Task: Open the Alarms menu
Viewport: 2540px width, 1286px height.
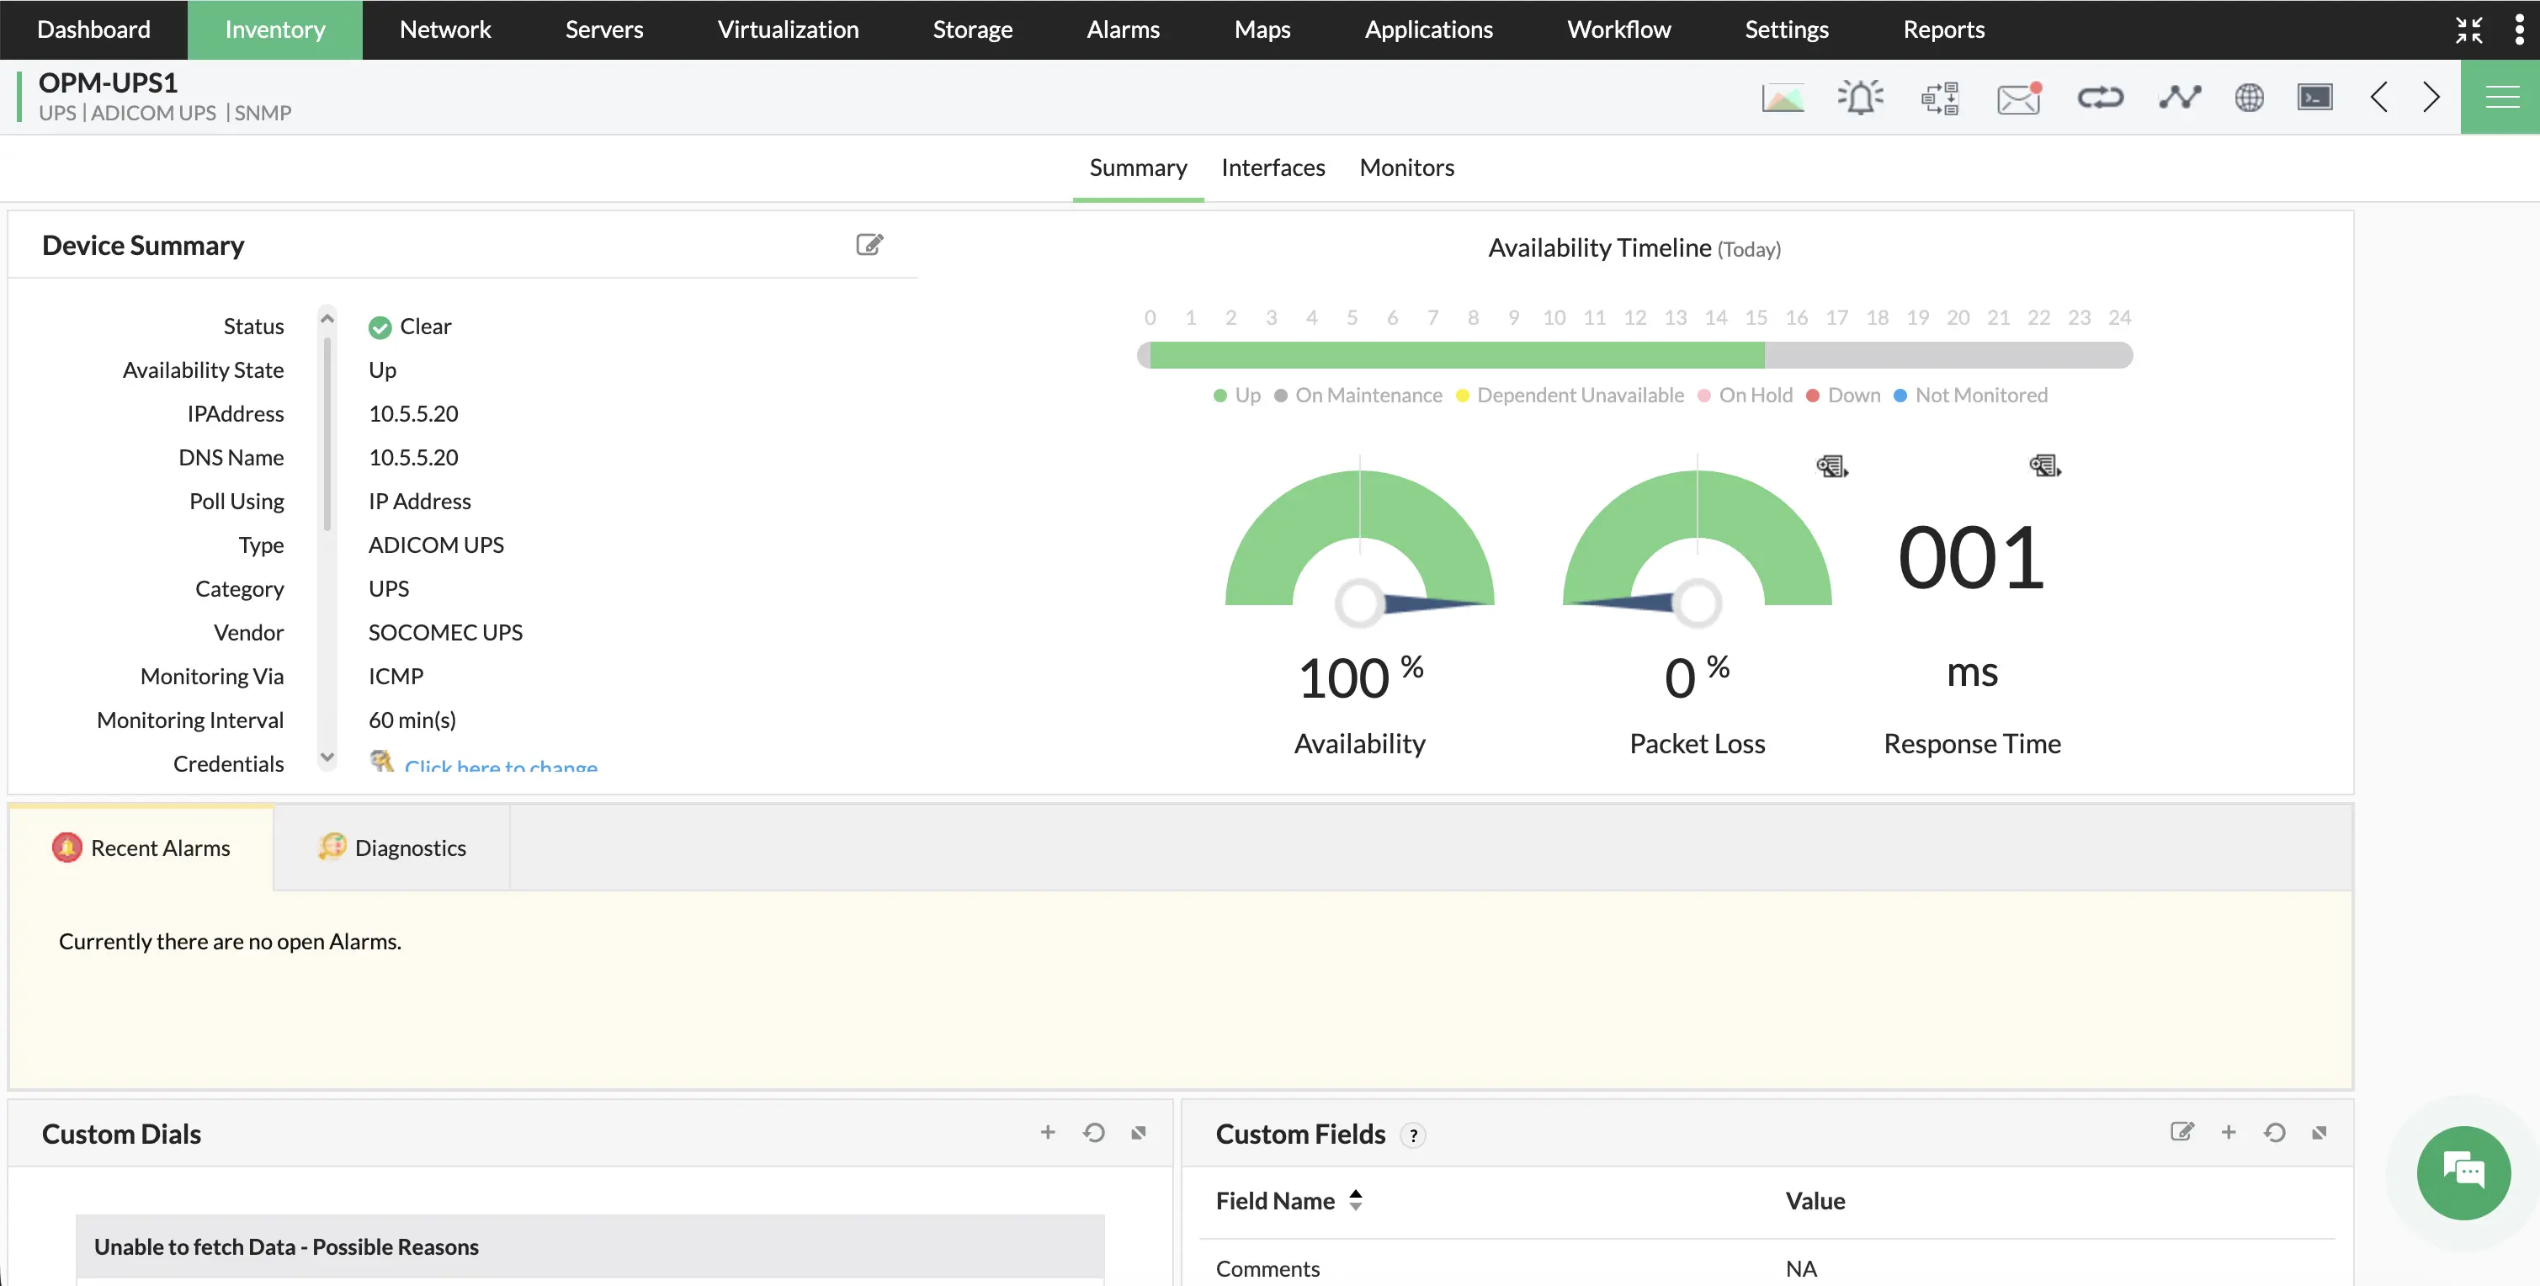Action: pos(1123,29)
